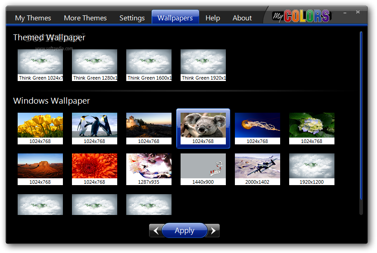The image size is (377, 253).
Task: Select Think Green 1280 themed wallpaper
Action: (95, 65)
